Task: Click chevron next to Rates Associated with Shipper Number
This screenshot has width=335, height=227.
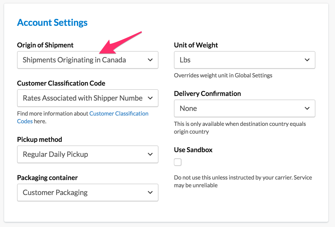Action: pyautogui.click(x=150, y=98)
